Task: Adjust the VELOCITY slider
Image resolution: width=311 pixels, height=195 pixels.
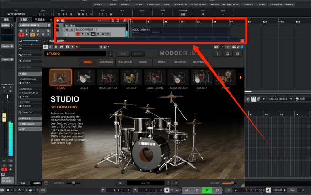Action: point(73,183)
